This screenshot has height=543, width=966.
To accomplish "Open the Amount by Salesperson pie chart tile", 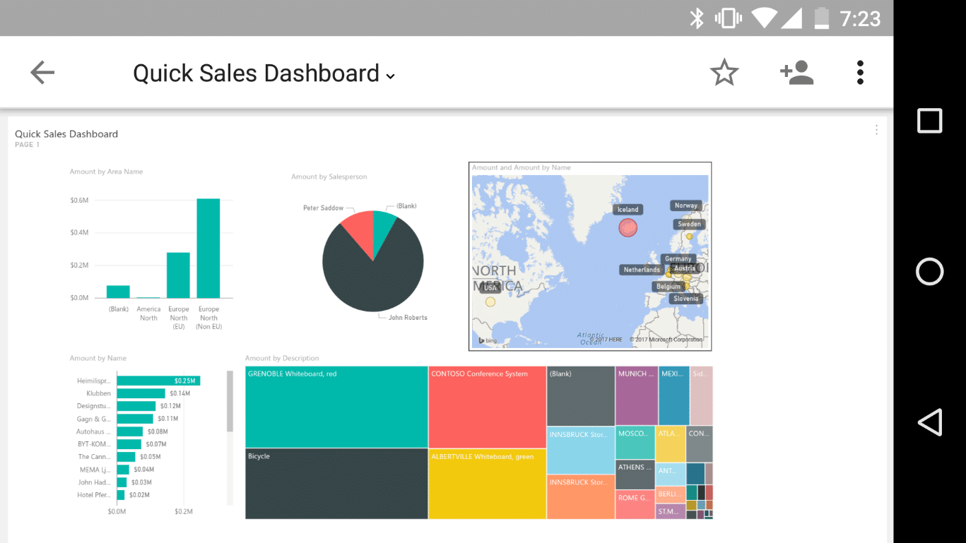I will (372, 261).
